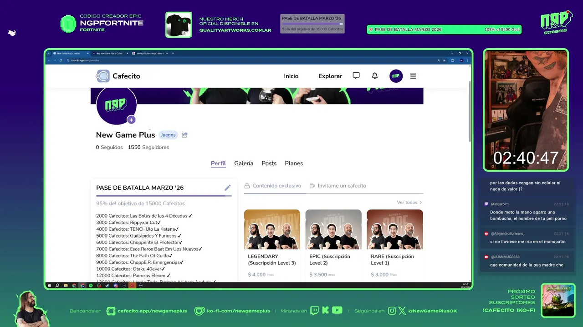
Task: Click the PASE DE BATALLA MARZO '26 card heading
Action: pos(140,188)
